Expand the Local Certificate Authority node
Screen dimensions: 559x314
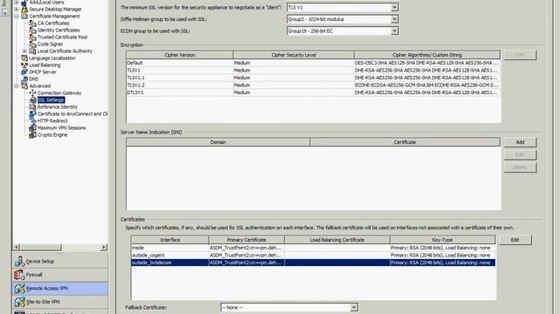24,51
